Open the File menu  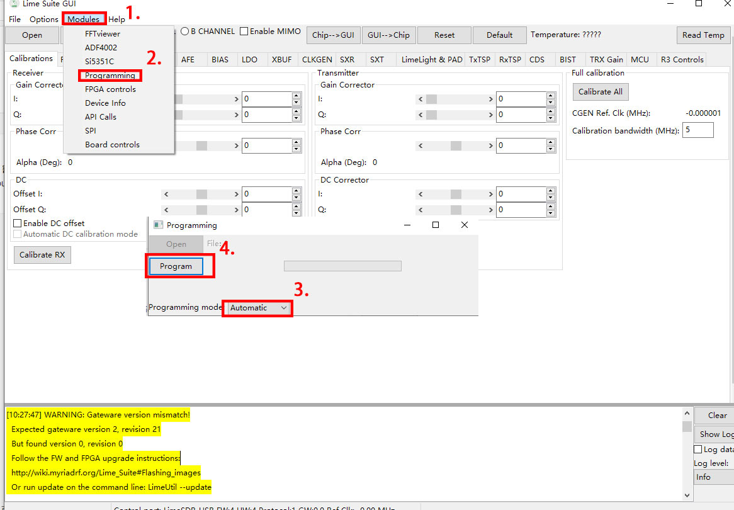[x=14, y=19]
